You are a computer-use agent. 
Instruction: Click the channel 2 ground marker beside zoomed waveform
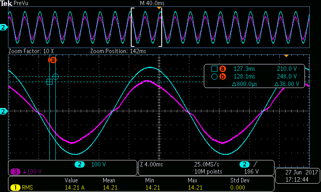click(x=4, y=112)
